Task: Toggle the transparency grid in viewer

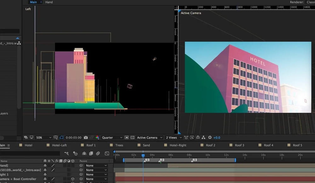Action: [x=132, y=138]
